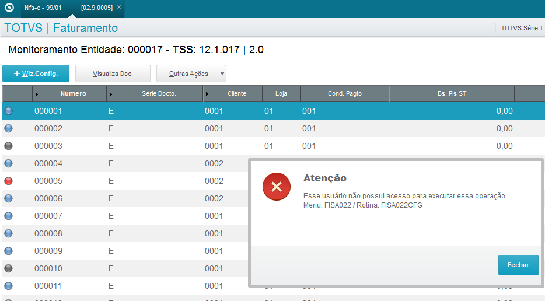This screenshot has height=301, width=545.
Task: Select document number 000006
Action: pyautogui.click(x=48, y=198)
